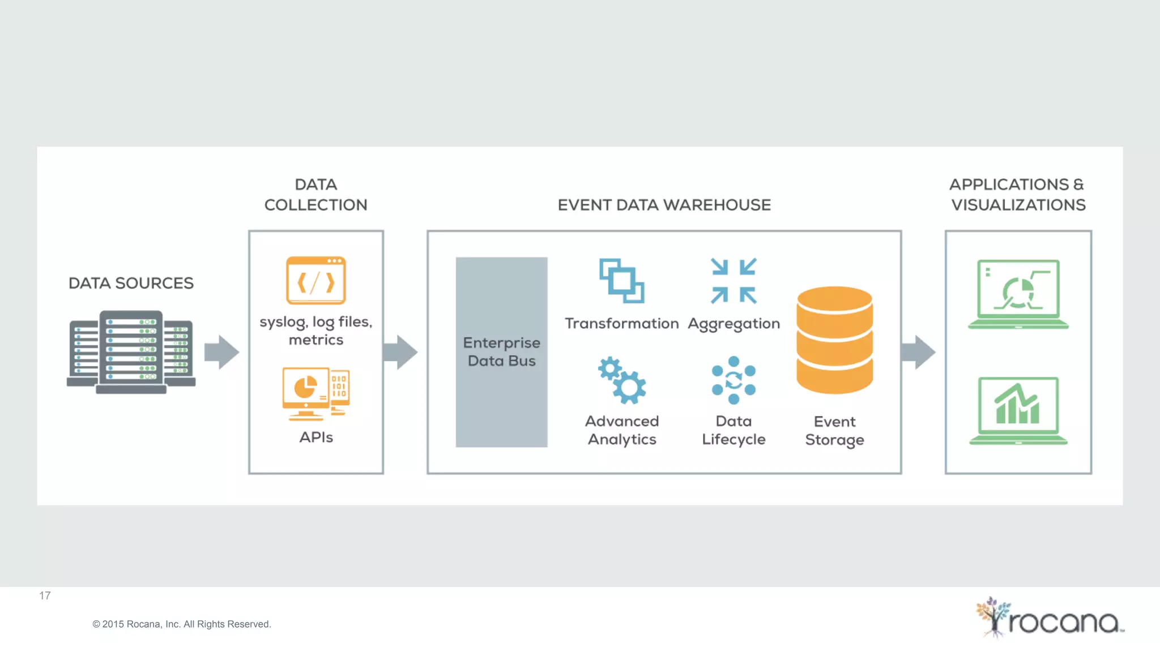This screenshot has height=652, width=1160.
Task: Click the slide number 17
Action: [x=45, y=595]
